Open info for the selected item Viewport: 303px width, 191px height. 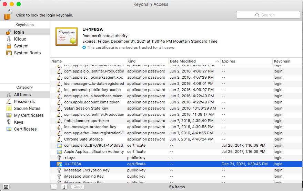coord(64,187)
